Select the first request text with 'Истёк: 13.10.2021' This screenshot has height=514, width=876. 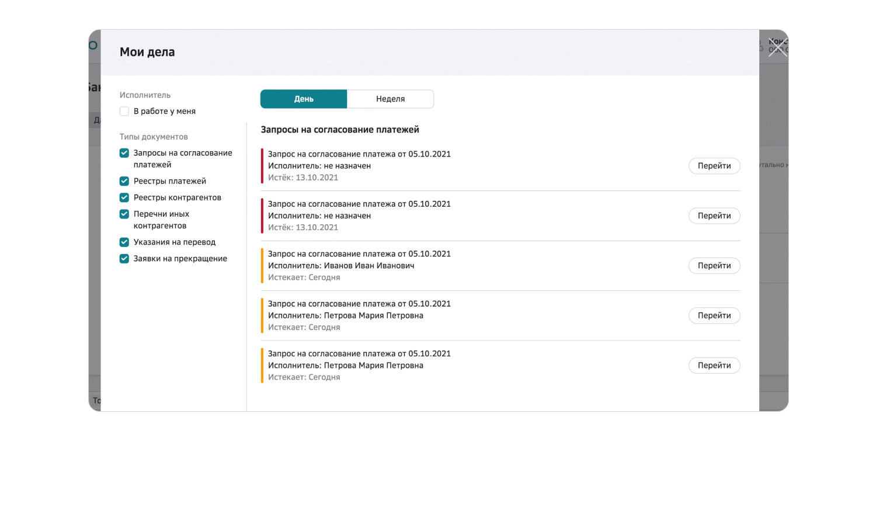click(x=359, y=154)
